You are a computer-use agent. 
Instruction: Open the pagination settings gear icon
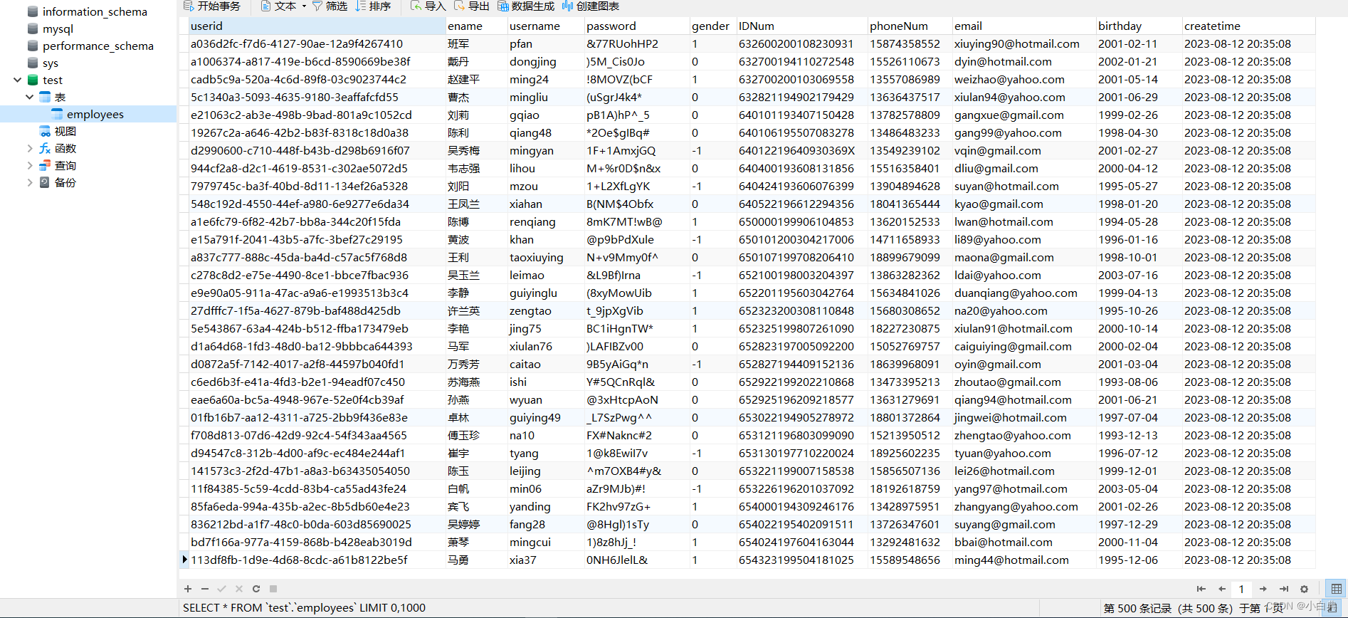[1304, 589]
